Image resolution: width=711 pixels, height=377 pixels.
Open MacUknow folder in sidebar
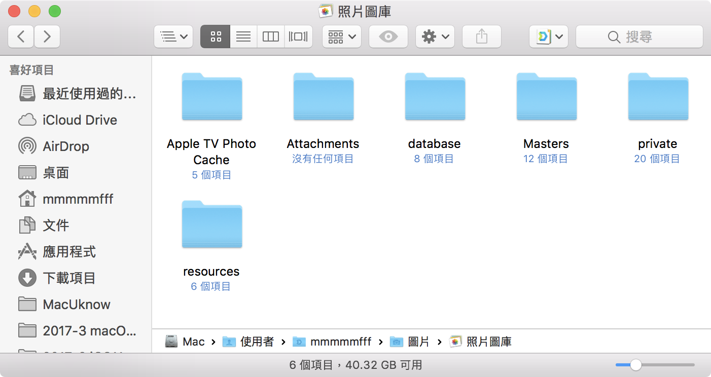[76, 305]
